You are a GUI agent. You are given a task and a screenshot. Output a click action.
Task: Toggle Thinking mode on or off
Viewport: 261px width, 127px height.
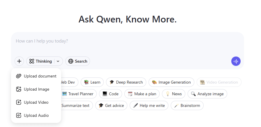tap(40, 61)
